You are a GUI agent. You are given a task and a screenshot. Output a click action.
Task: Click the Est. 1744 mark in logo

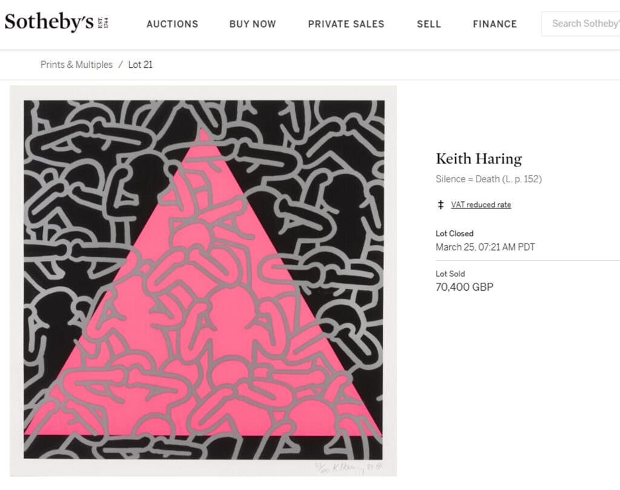(x=103, y=22)
